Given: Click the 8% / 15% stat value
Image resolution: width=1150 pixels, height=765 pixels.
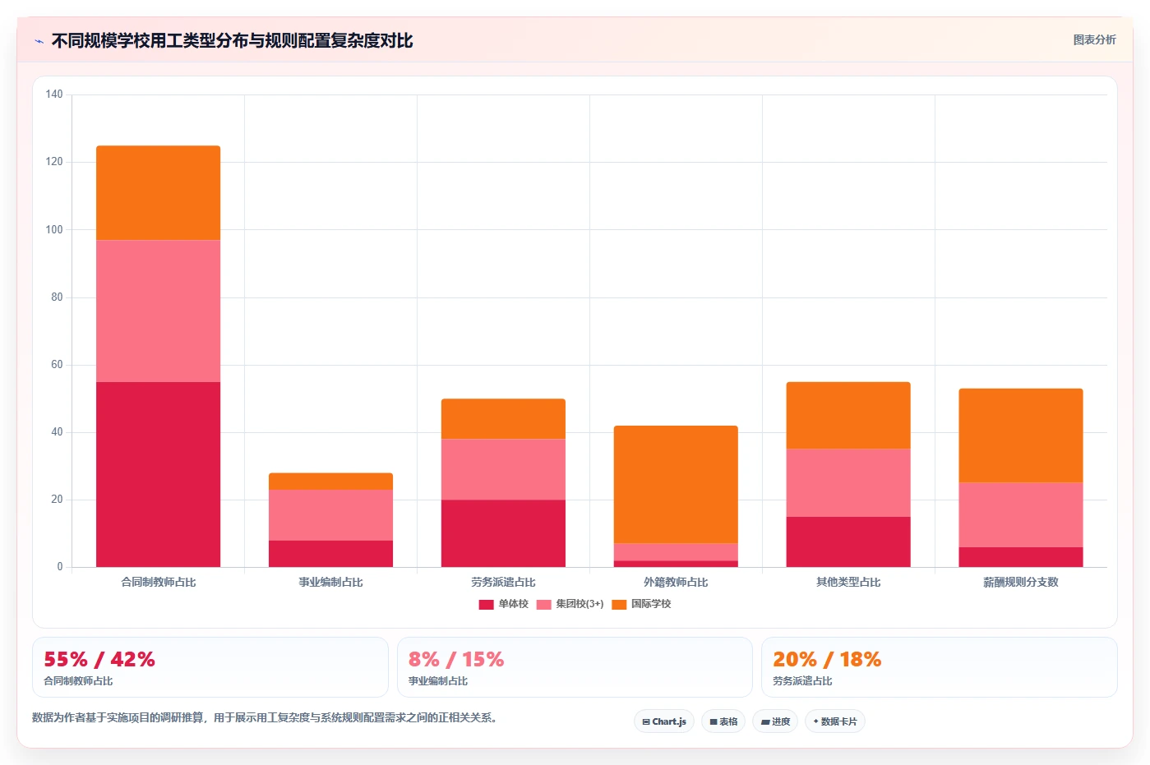Looking at the screenshot, I should click(x=456, y=659).
